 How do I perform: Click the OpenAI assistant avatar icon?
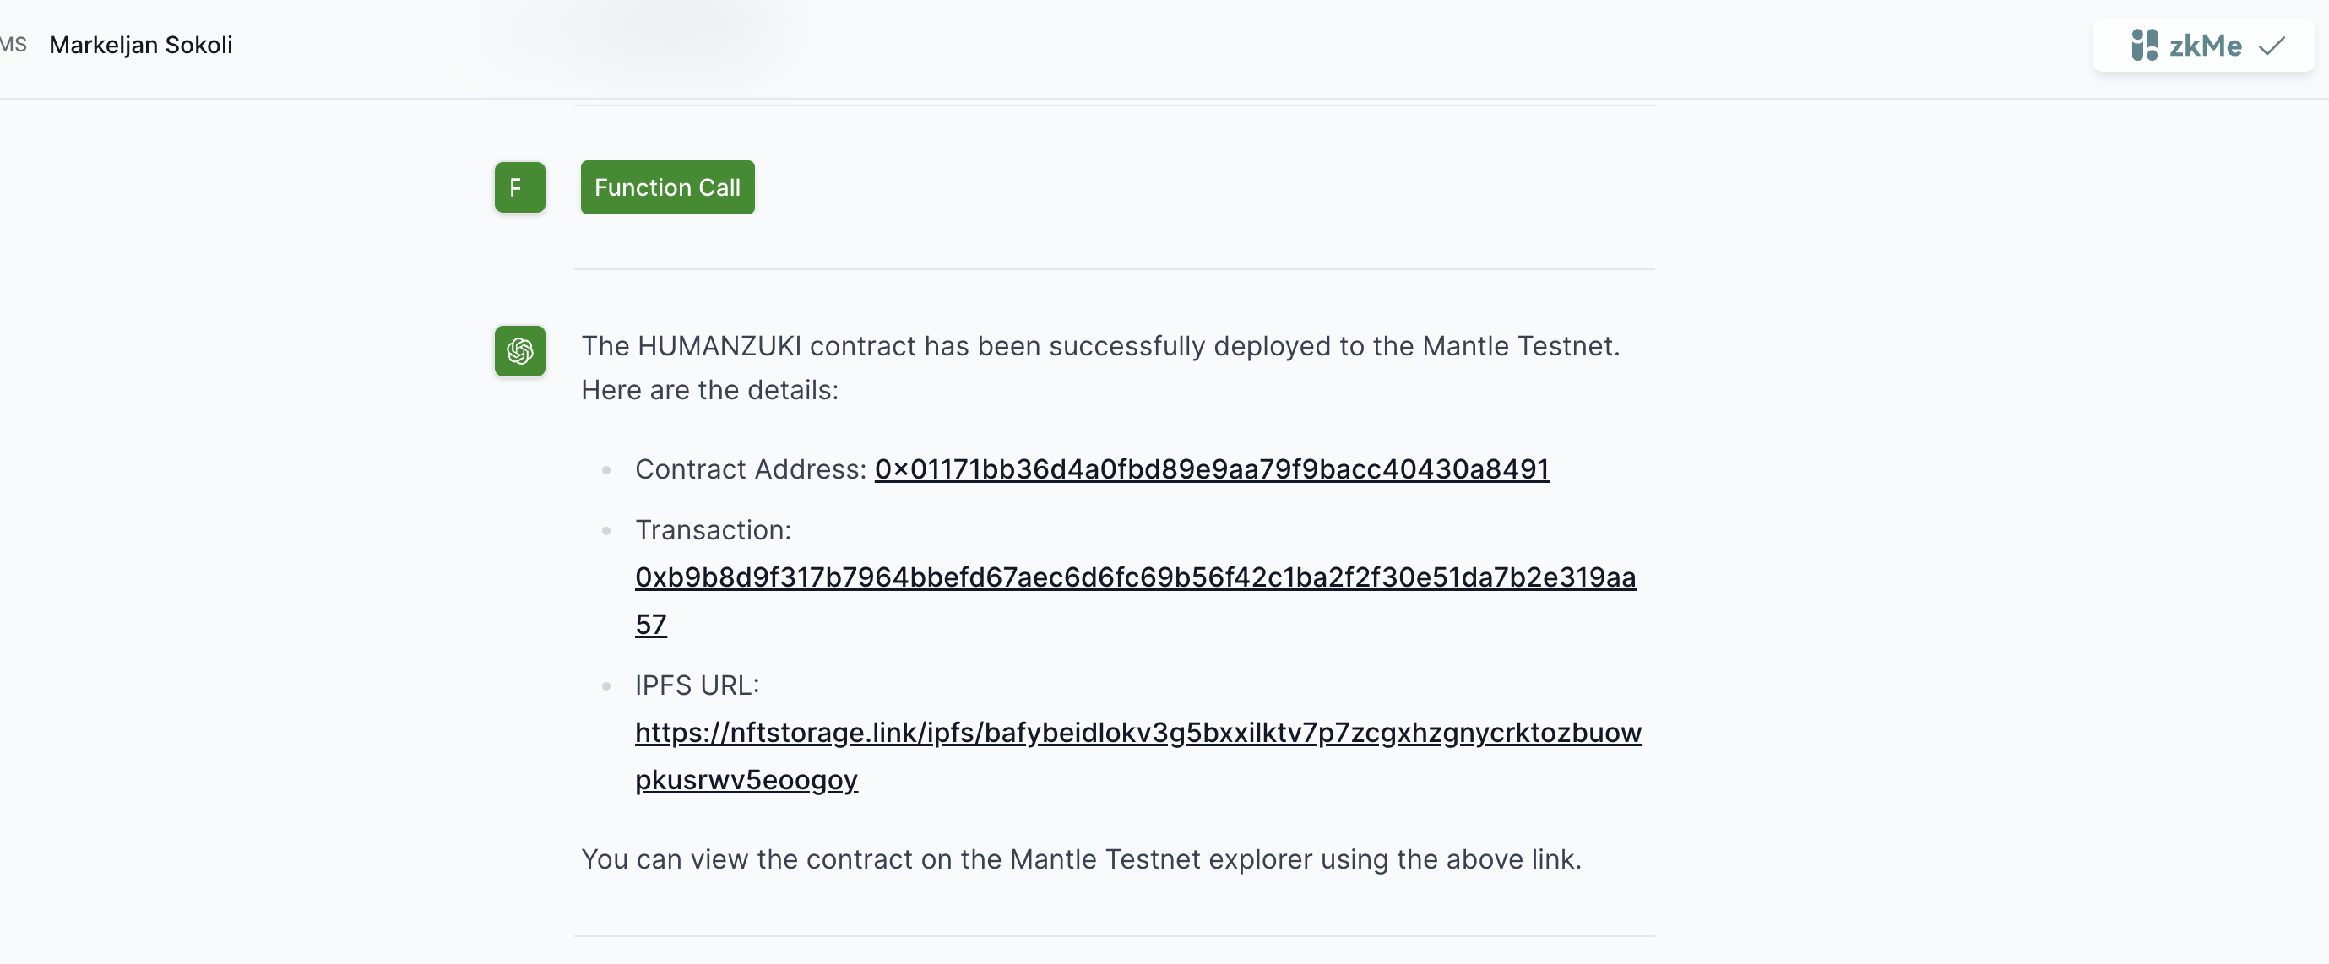pos(519,350)
